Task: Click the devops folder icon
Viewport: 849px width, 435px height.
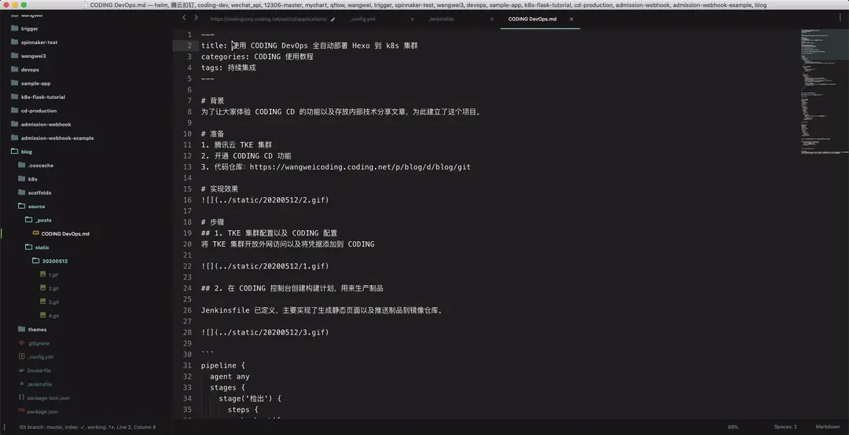Action: (x=15, y=69)
